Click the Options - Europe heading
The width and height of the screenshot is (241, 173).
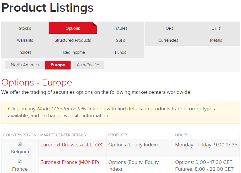[37, 82]
